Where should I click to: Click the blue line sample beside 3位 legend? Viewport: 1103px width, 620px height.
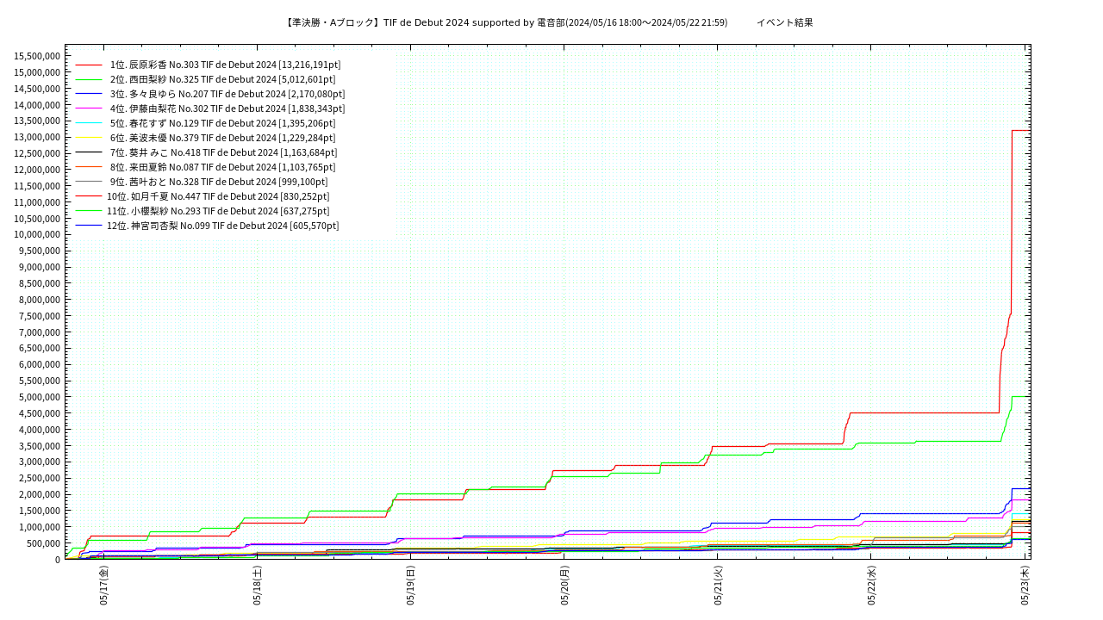point(89,94)
